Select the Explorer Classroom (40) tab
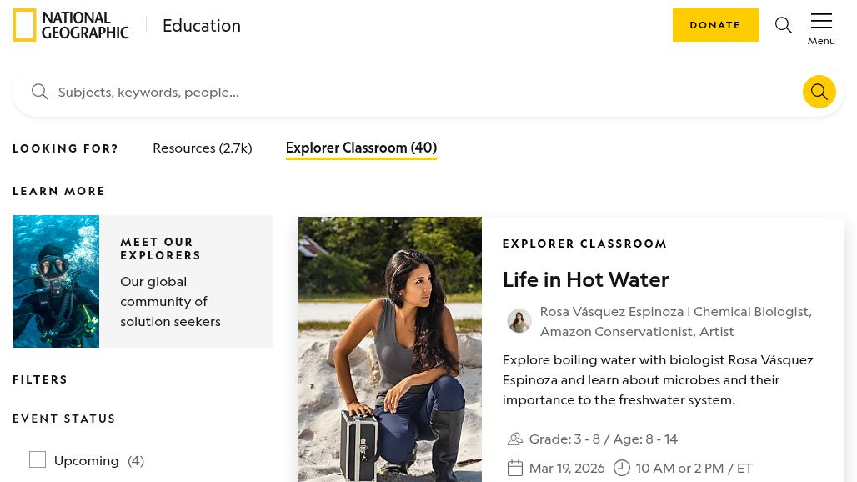Screen dimensions: 857x482 coord(360,148)
